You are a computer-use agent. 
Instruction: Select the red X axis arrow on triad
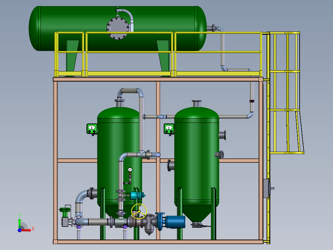click(x=26, y=230)
